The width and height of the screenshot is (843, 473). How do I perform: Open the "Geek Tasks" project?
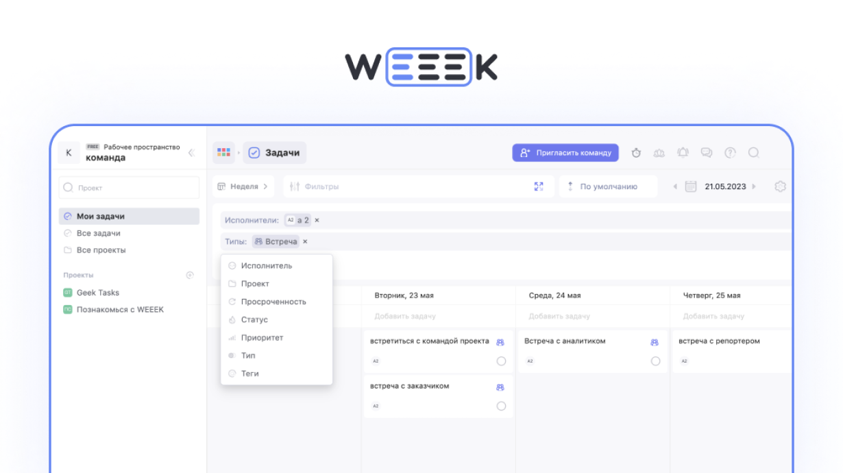pos(97,293)
